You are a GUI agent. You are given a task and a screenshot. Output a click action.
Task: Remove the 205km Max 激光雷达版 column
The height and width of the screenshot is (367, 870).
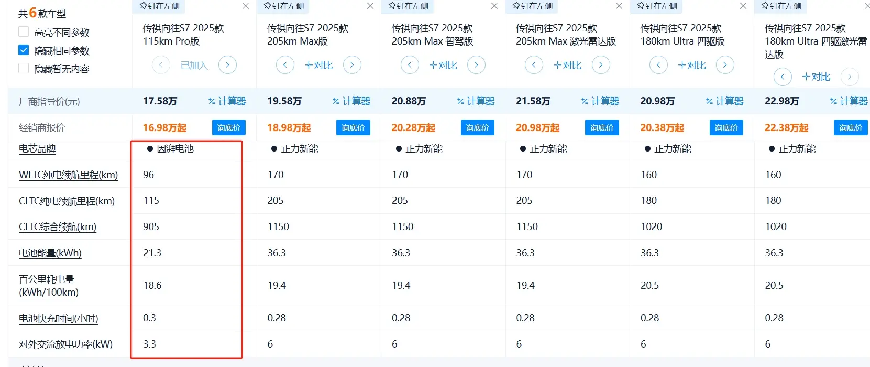coord(619,6)
